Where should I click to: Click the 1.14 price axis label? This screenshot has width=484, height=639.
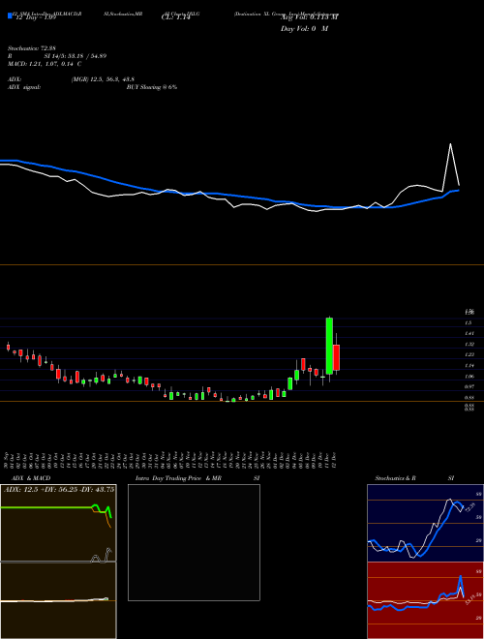[469, 366]
